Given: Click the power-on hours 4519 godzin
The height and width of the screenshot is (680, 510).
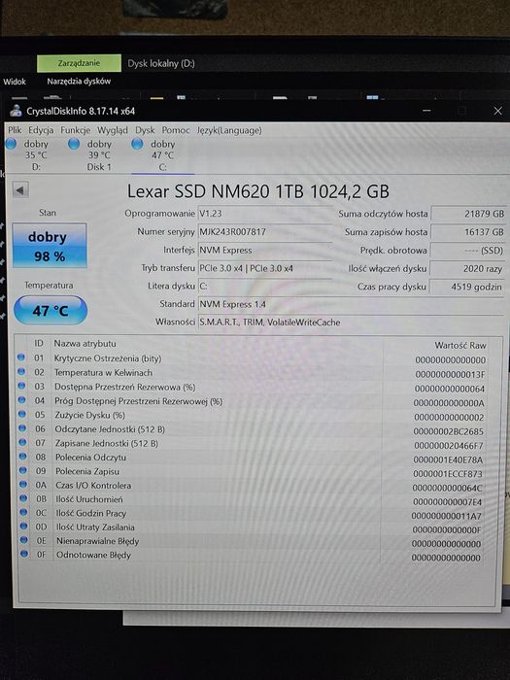Looking at the screenshot, I should tap(466, 287).
